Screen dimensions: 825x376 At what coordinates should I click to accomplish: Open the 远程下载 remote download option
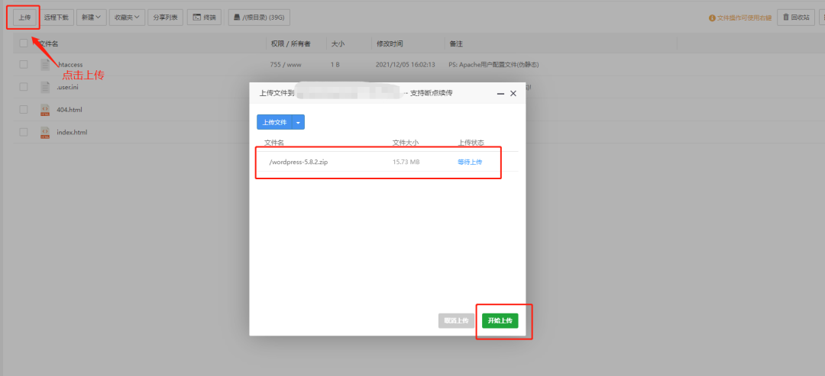click(x=57, y=18)
